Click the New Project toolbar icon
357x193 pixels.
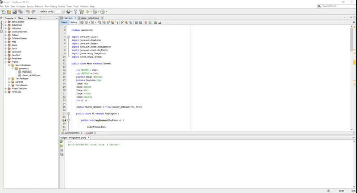(x=9, y=12)
